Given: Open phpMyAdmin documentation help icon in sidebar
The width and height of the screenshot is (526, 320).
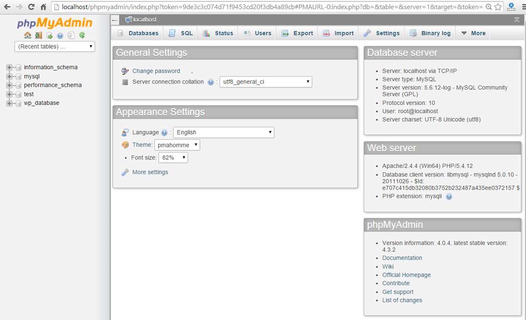Looking at the screenshot, I should (x=60, y=35).
